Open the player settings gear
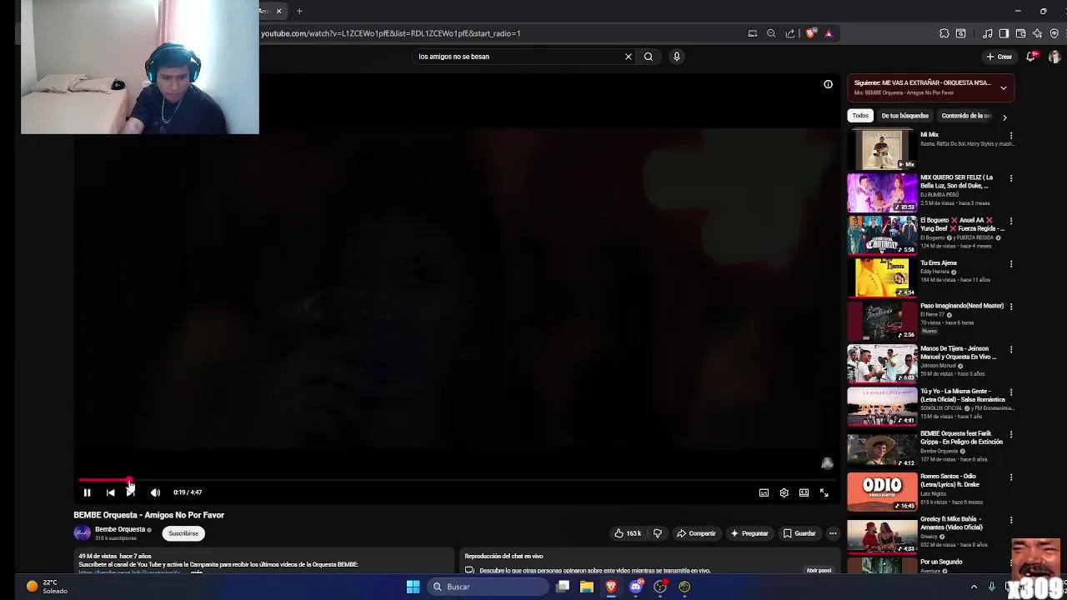The width and height of the screenshot is (1067, 600). (784, 492)
